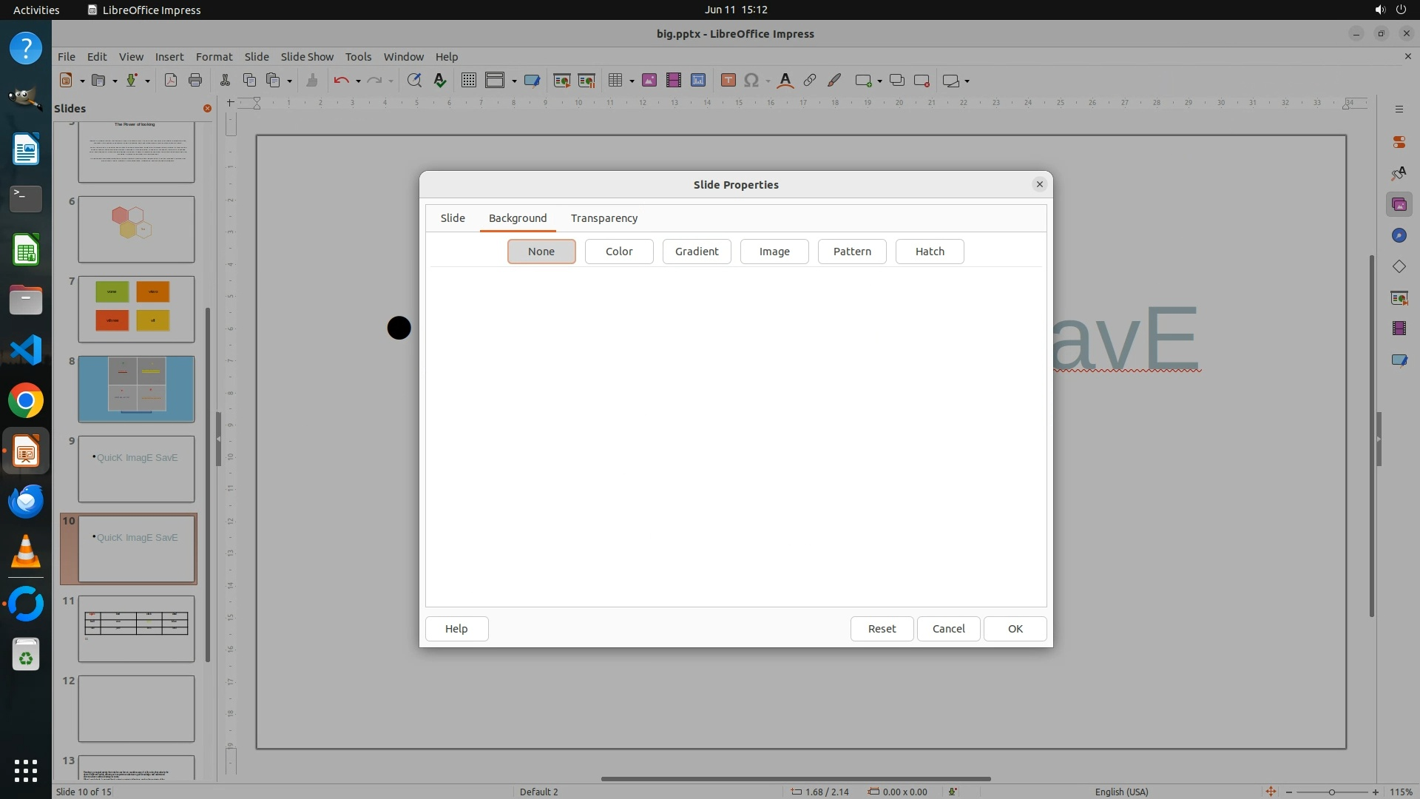Click the Print toolbar icon
This screenshot has height=799, width=1420.
pos(195,81)
